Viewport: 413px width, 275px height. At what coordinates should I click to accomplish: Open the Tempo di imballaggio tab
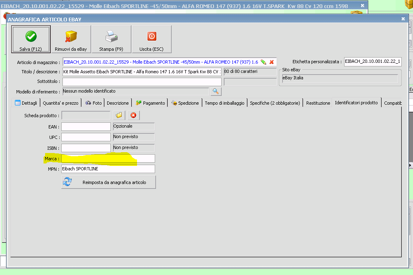(x=225, y=103)
